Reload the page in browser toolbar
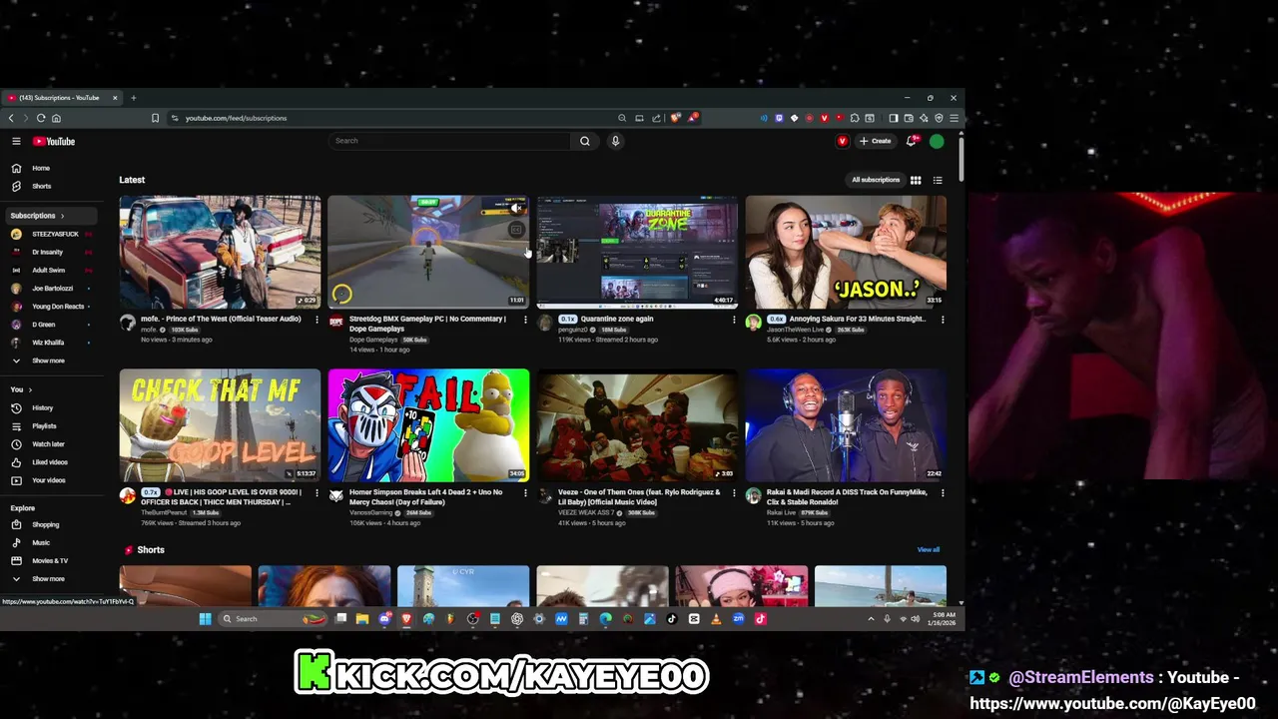 point(41,118)
